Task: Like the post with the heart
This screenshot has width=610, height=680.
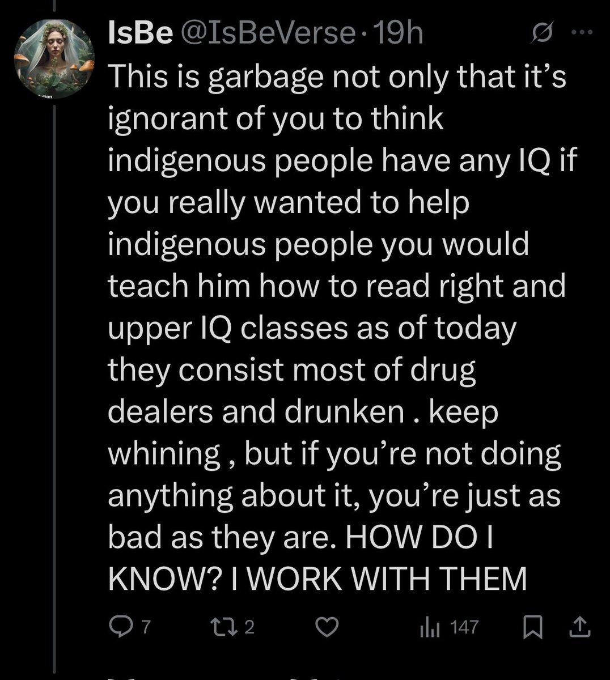Action: (x=327, y=627)
